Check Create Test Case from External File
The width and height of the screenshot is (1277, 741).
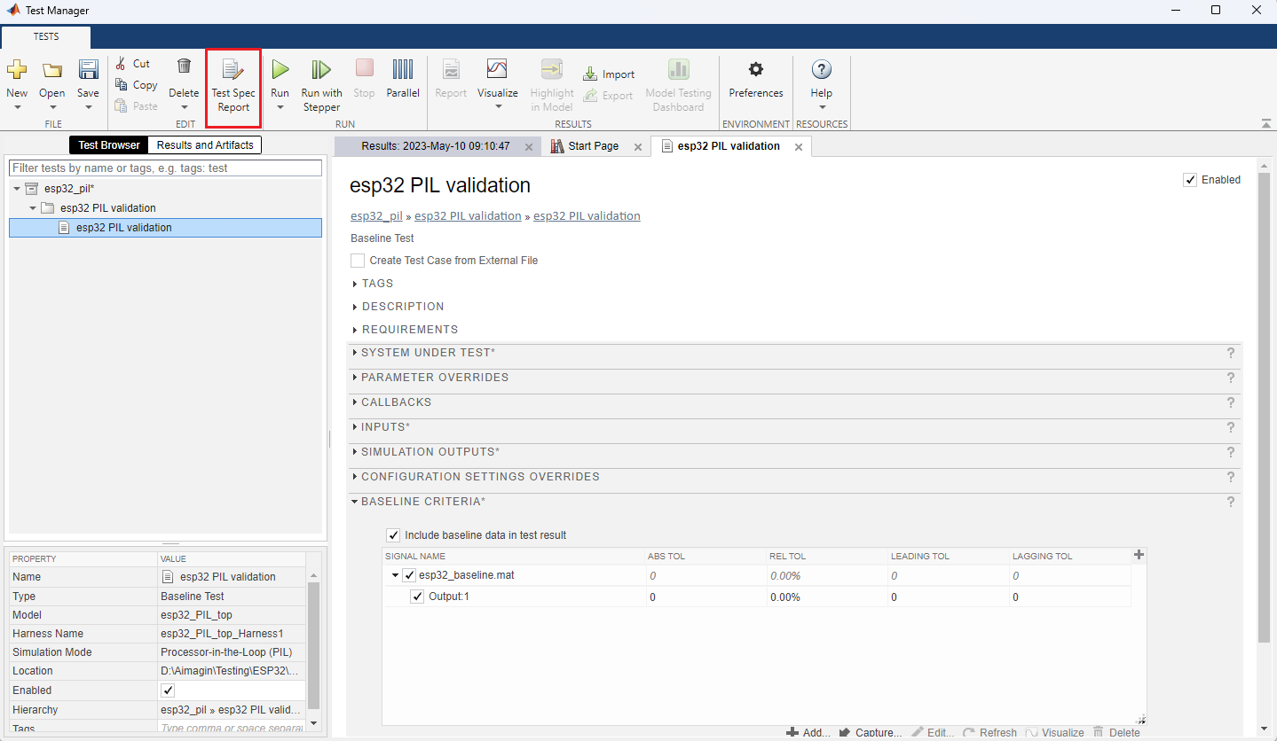pos(358,261)
